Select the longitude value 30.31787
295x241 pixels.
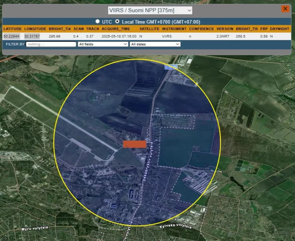[x=33, y=36]
